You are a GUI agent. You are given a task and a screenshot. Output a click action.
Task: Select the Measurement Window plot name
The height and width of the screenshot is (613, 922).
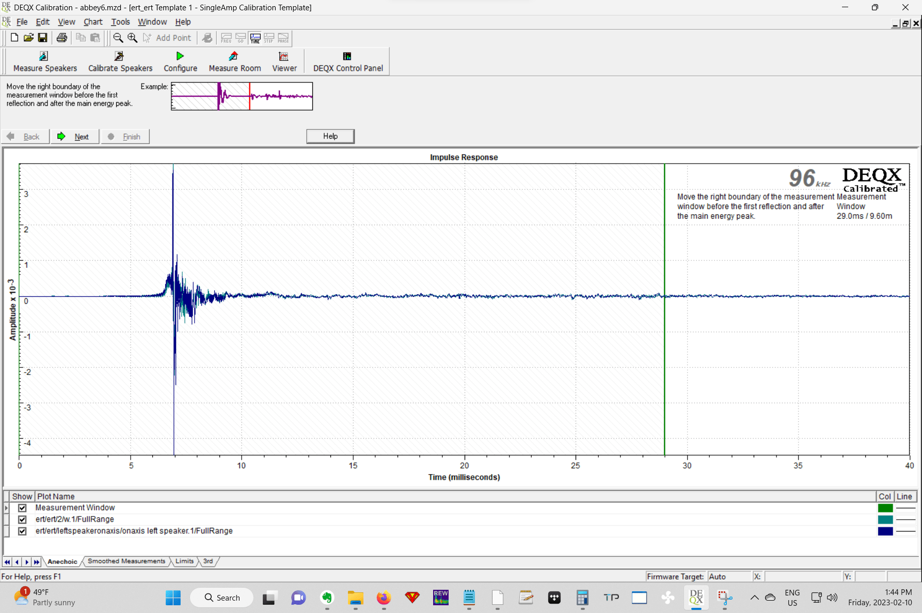click(x=75, y=508)
